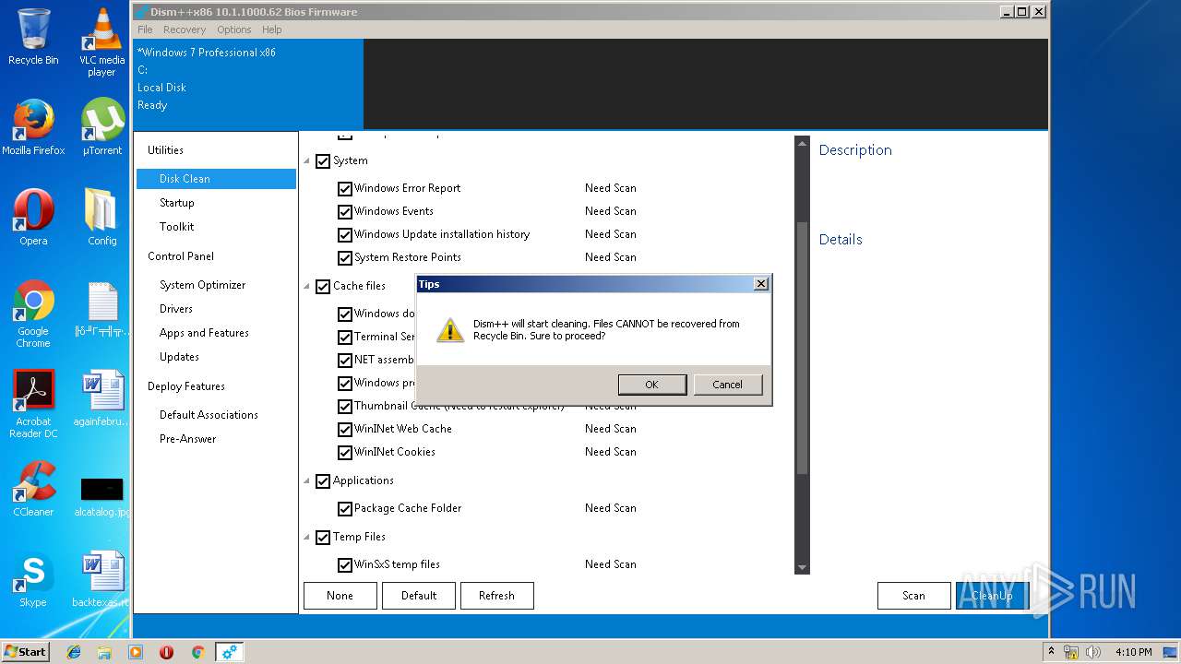Click the Default selection button

419,596
